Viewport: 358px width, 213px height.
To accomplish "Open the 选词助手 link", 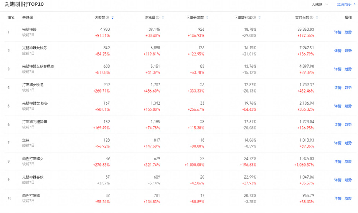I will (344, 4).
